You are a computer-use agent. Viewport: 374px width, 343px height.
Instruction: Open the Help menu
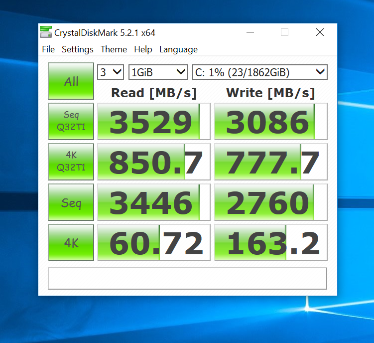pyautogui.click(x=143, y=49)
